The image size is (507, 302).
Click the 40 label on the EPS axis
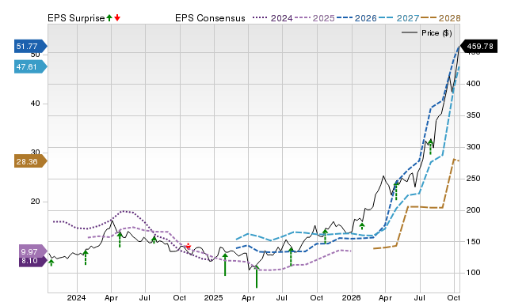click(x=35, y=104)
